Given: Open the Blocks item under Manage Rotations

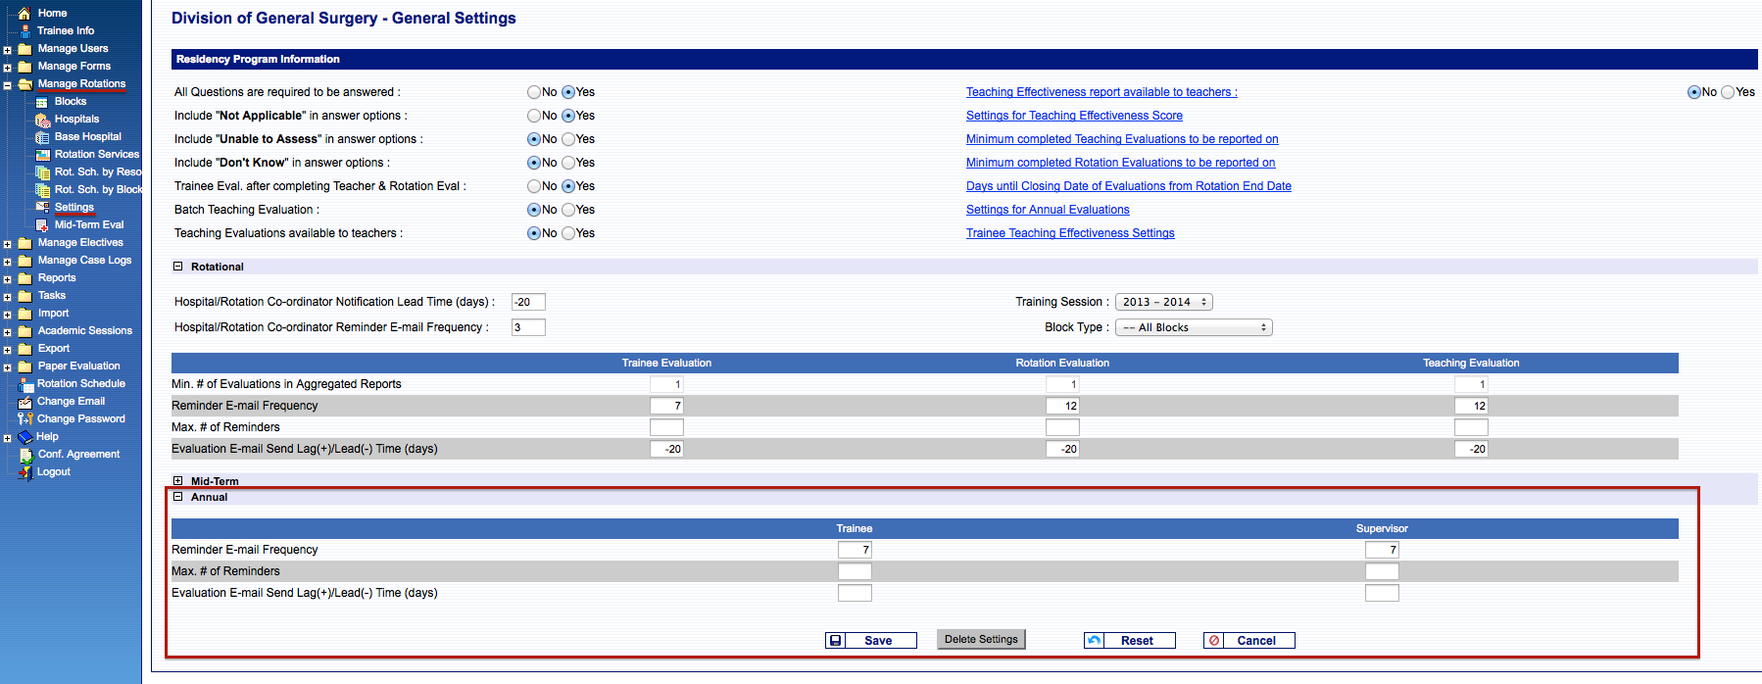Looking at the screenshot, I should point(70,102).
